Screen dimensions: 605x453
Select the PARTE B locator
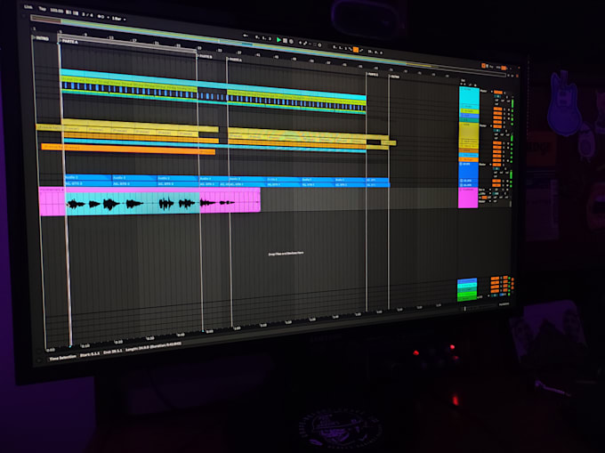click(205, 56)
